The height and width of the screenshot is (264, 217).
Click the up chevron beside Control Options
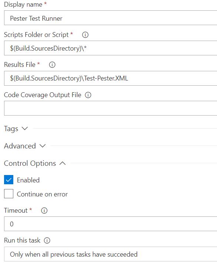pyautogui.click(x=62, y=163)
